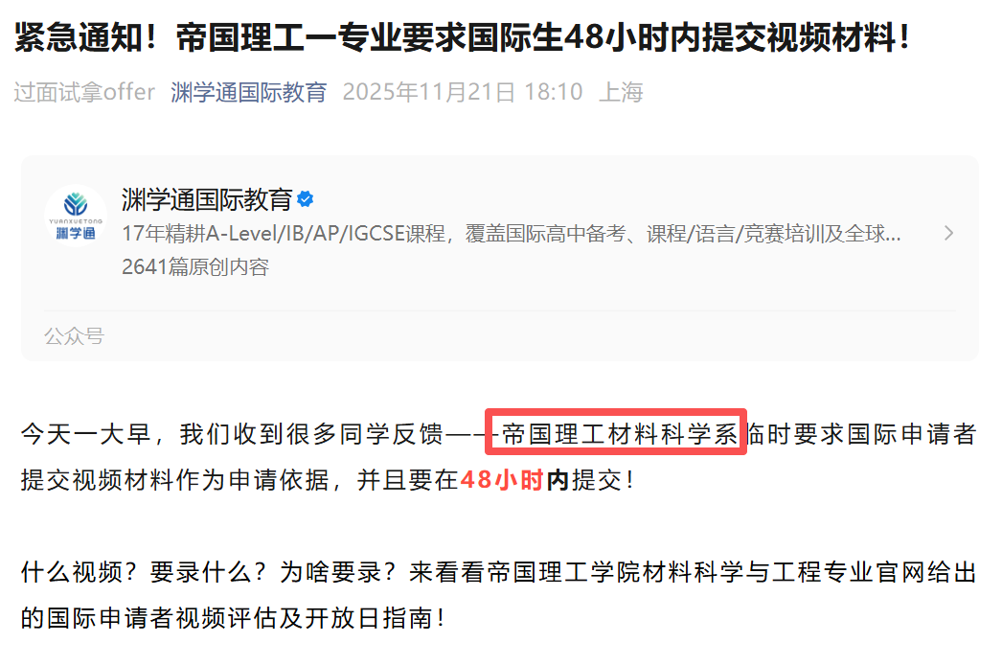Click the 渊学通 account logo avatar
Screen dimensions: 1002x665
pos(76,217)
